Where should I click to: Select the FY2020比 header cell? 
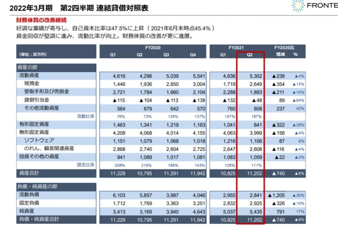click(x=285, y=48)
